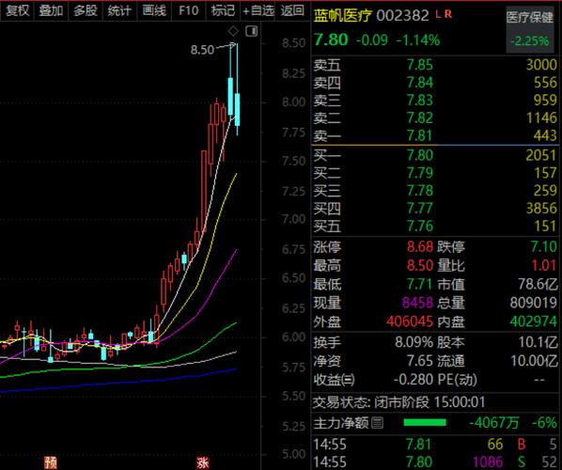The height and width of the screenshot is (470, 562).
Task: Click the stock name 蓝帆医疗
Action: click(342, 15)
